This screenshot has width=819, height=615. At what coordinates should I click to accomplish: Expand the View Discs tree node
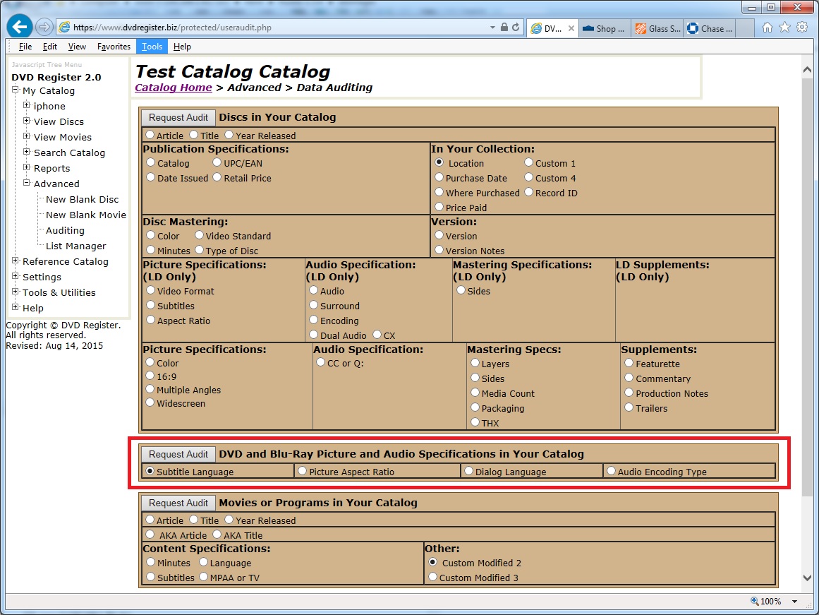tap(27, 121)
